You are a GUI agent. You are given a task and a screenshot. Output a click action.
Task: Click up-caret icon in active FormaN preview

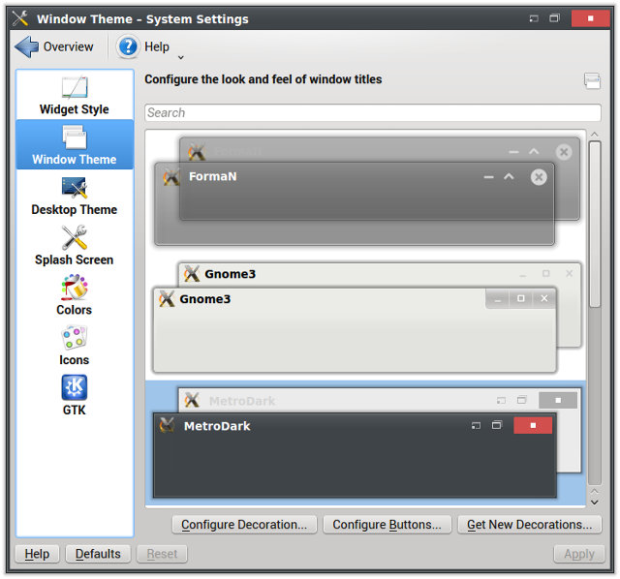point(509,176)
